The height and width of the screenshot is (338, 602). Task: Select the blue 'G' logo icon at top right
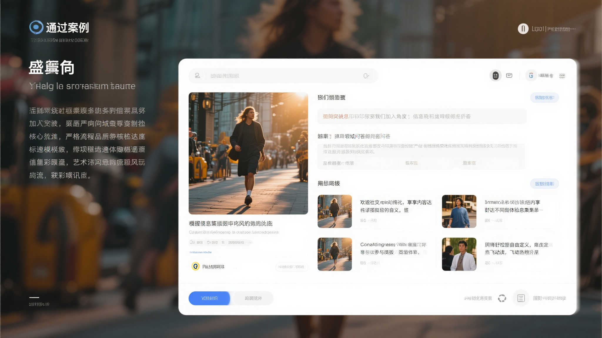tap(531, 76)
